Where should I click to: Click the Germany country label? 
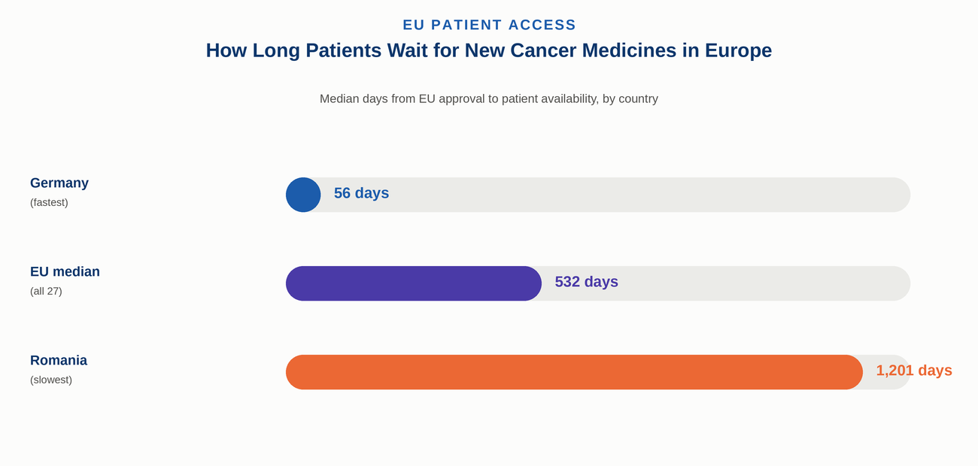59,183
